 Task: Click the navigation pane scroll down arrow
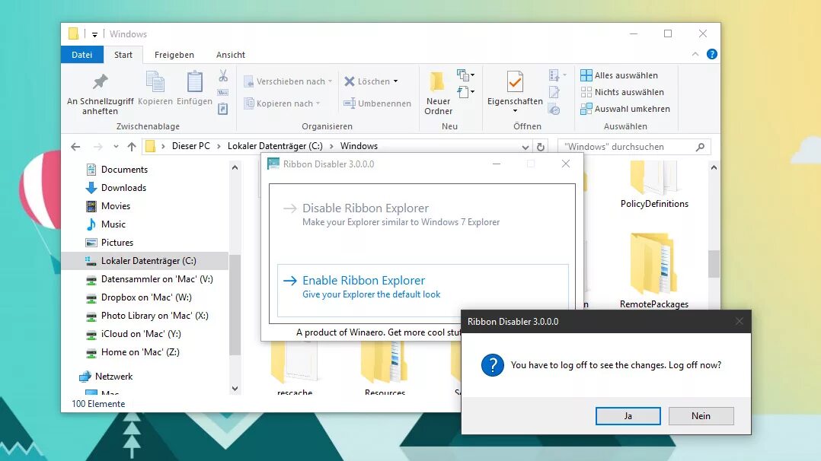click(x=235, y=389)
